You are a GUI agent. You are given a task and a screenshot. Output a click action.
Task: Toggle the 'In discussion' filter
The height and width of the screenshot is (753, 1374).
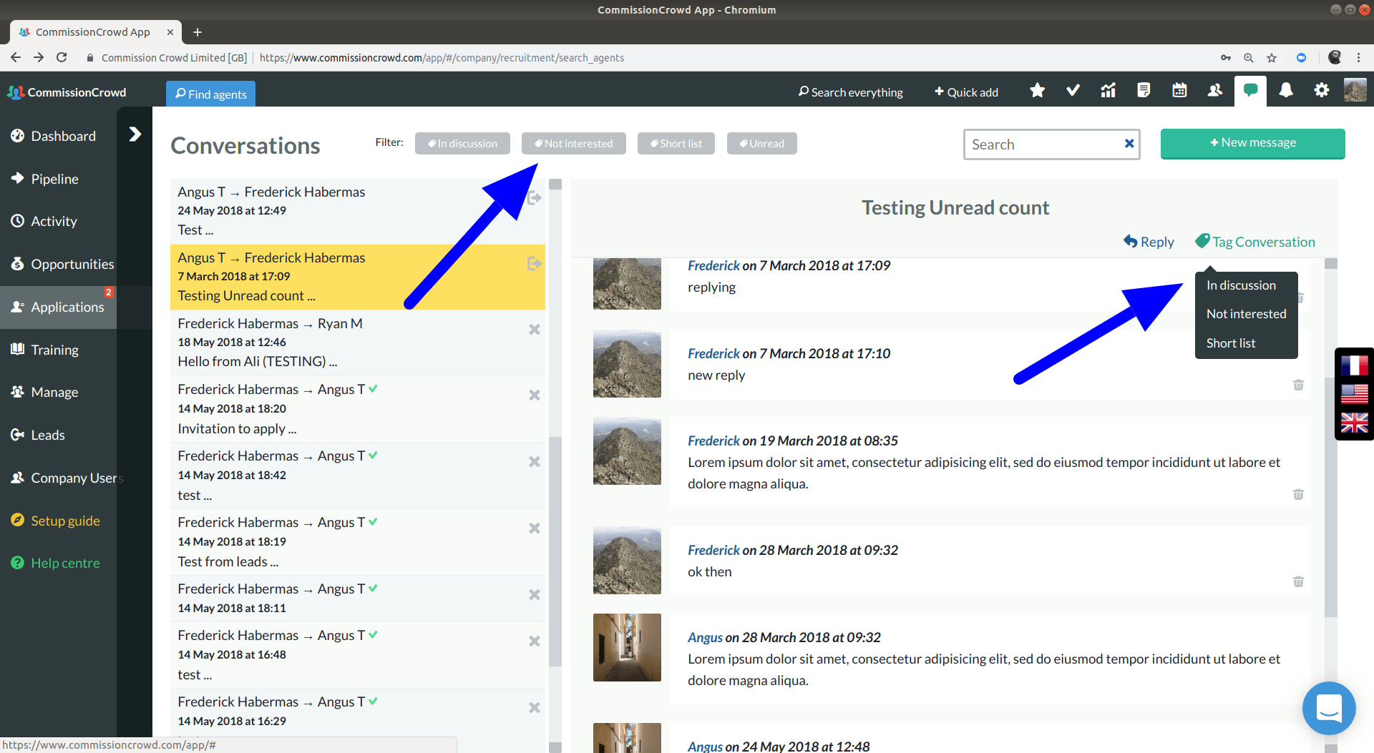pyautogui.click(x=462, y=144)
